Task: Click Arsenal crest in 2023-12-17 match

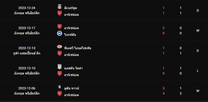Action: pos(60,27)
